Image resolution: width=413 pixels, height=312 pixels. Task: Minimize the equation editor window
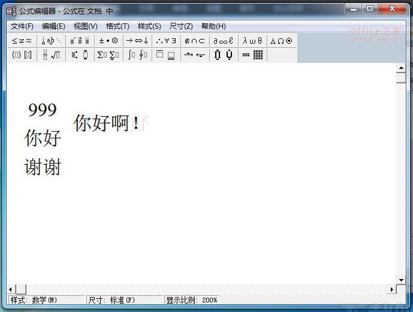tap(354, 10)
